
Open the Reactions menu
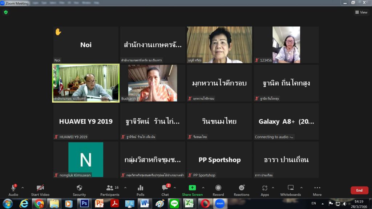242,190
